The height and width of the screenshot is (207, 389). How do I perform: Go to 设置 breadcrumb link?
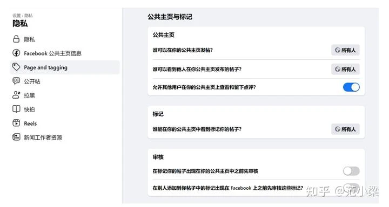tap(17, 16)
